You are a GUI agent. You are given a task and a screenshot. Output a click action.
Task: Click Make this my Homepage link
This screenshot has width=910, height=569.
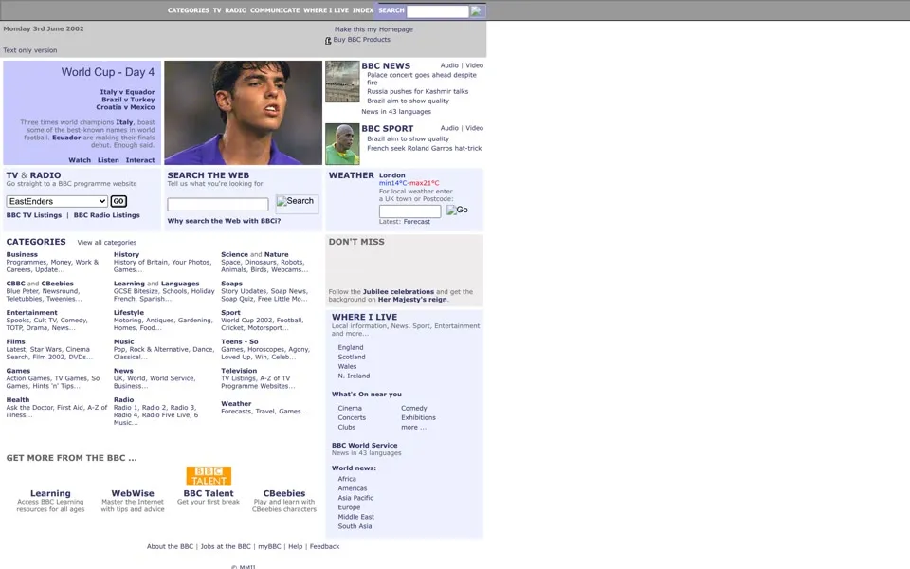point(373,29)
